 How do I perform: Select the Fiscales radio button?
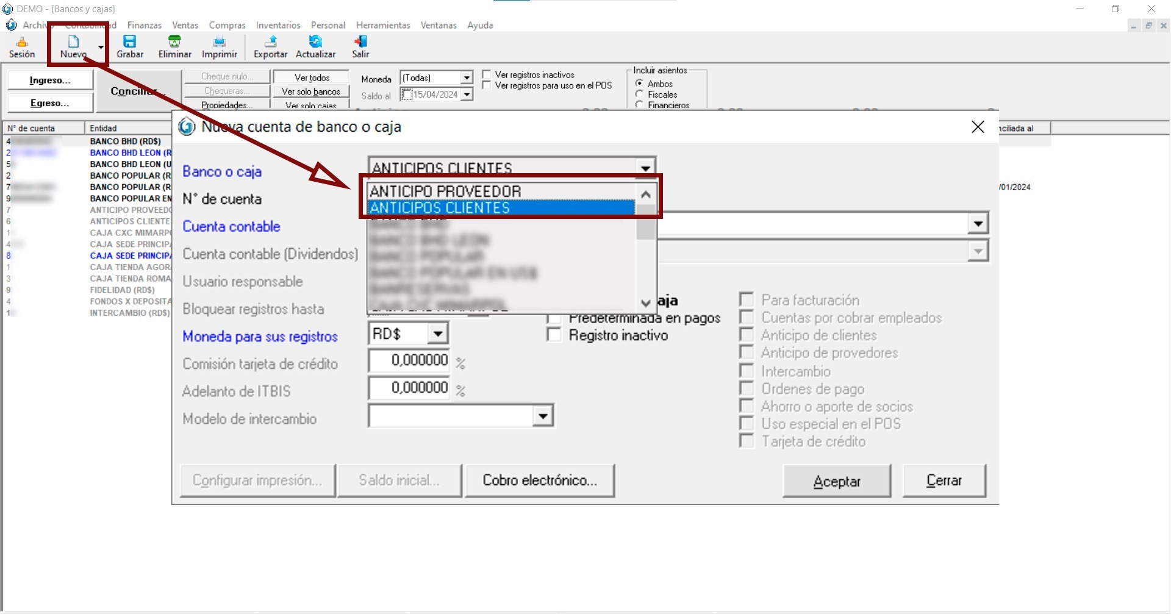point(639,95)
